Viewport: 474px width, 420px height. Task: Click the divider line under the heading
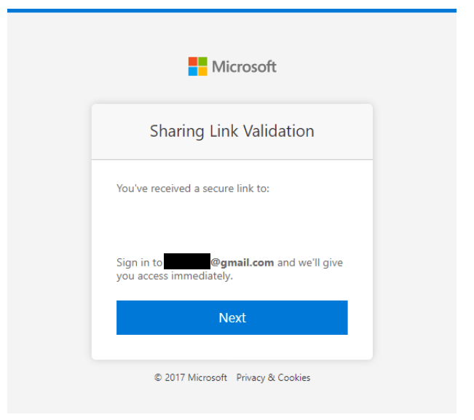(x=232, y=159)
